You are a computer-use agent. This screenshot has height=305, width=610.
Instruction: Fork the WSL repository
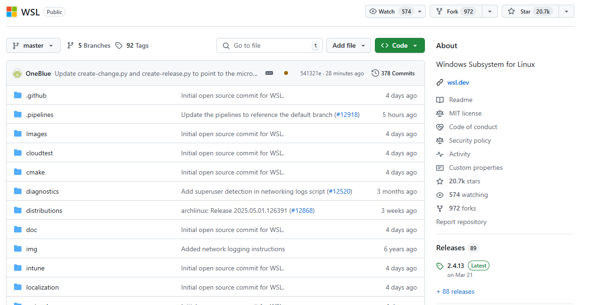[x=456, y=11]
